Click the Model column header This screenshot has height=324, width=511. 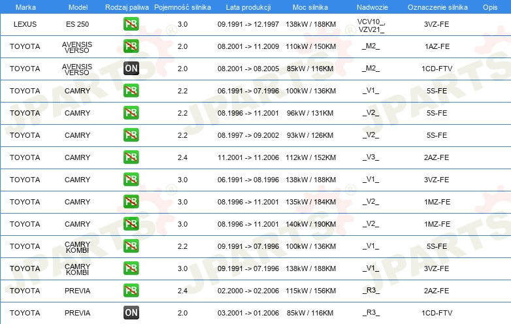(78, 7)
